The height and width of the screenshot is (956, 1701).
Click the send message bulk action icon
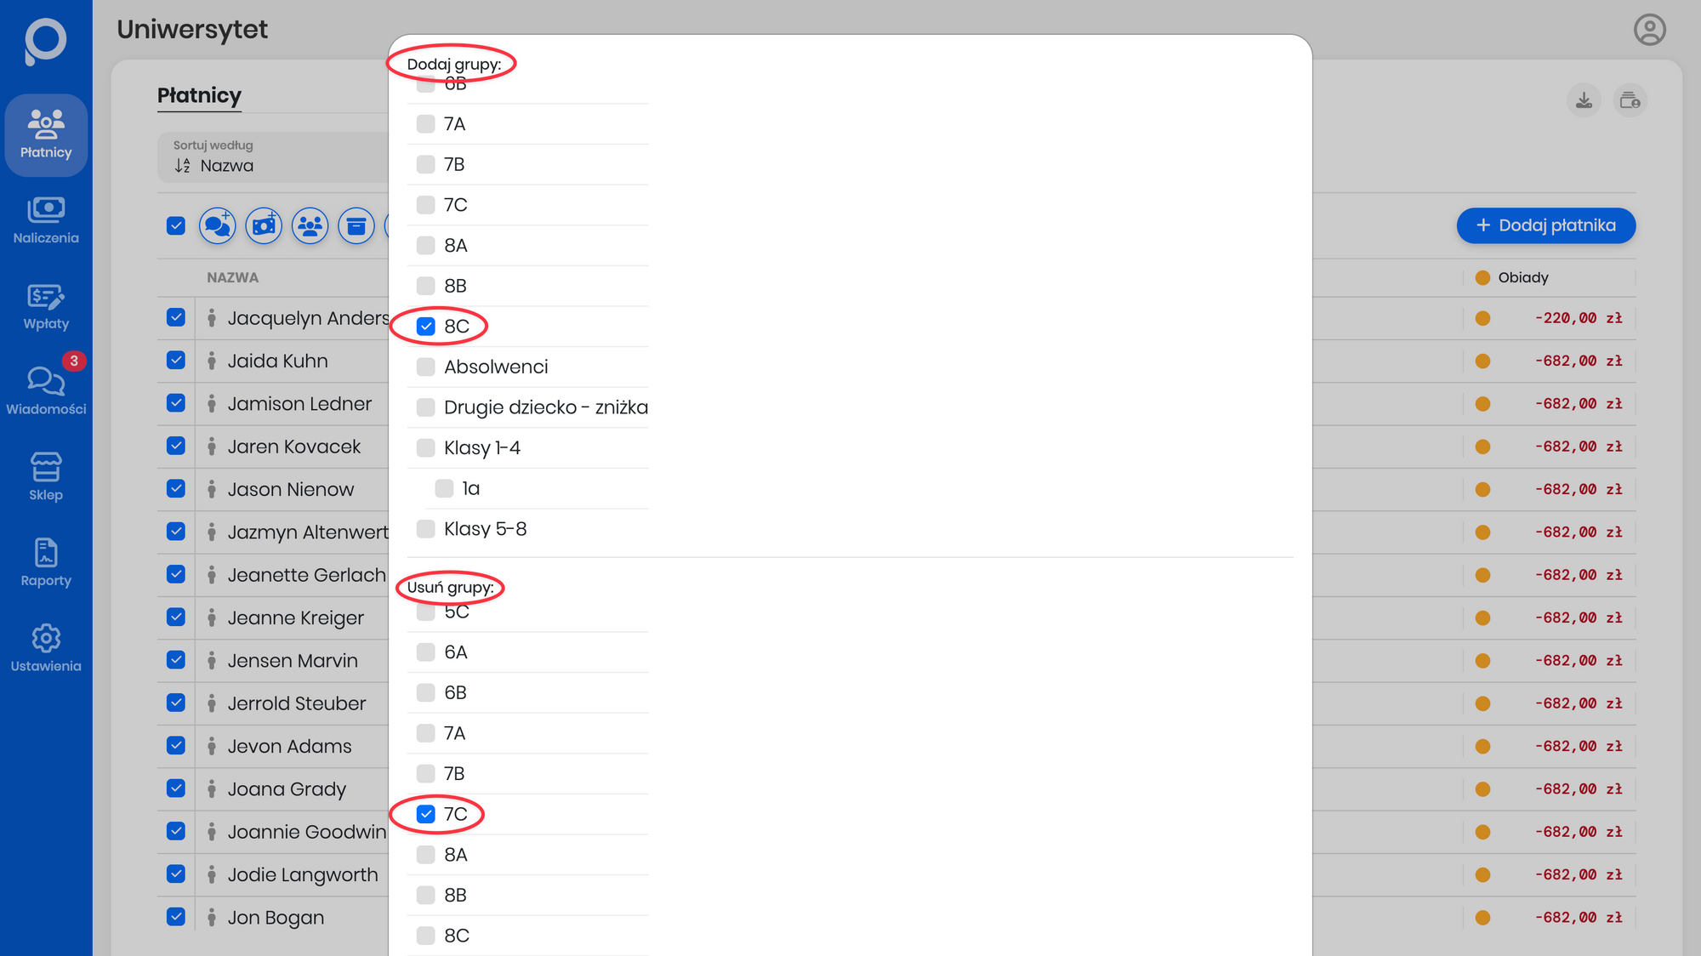pyautogui.click(x=218, y=226)
